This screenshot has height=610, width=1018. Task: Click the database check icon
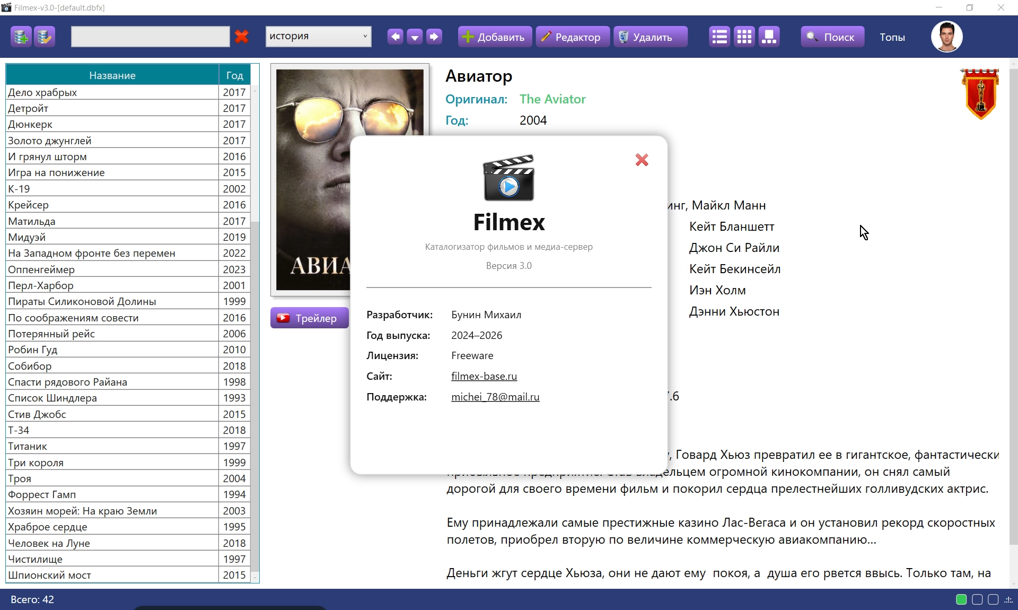pos(45,37)
